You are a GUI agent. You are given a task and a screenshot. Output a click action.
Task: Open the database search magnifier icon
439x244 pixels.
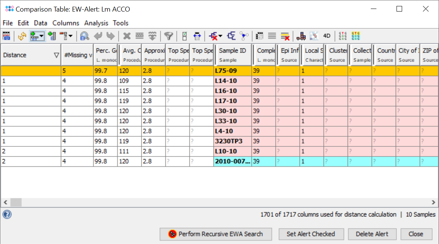85,36
